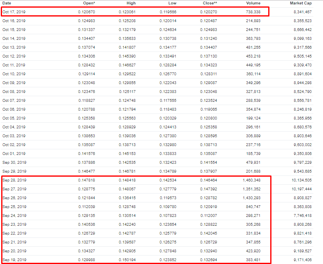Select the Oct 17, 2019 date cell
The image size is (323, 264).
coord(14,12)
